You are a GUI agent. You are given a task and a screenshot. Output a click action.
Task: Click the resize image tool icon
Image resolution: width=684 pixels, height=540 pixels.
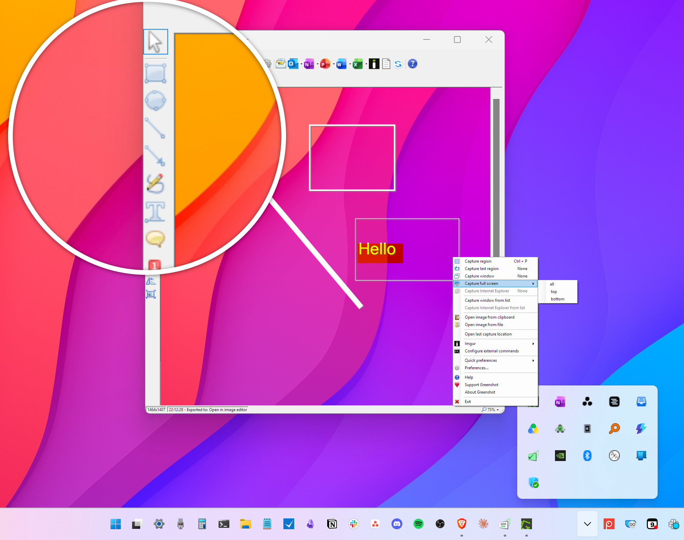pyautogui.click(x=151, y=294)
